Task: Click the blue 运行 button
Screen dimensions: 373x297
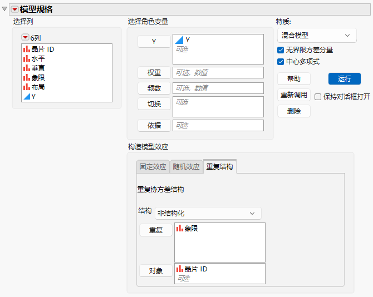Action: [x=345, y=78]
